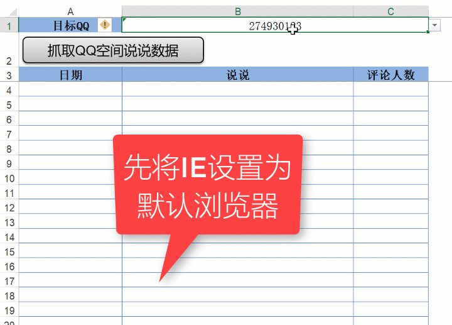Screen dimensions: 452x325
Task: Select row header 9
Action: (9, 163)
